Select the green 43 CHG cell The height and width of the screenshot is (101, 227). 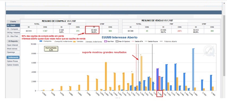[147, 31]
